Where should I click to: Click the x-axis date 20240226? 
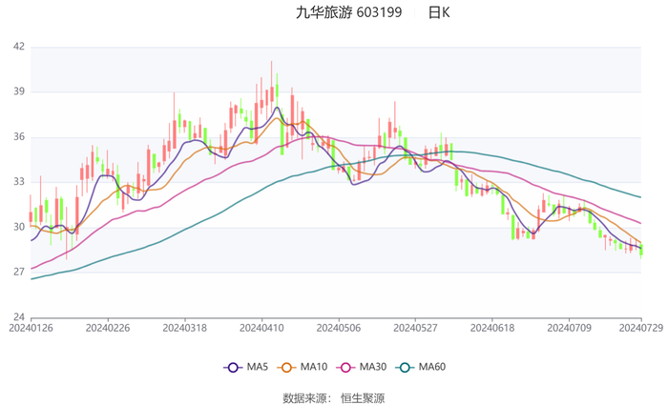coord(108,328)
